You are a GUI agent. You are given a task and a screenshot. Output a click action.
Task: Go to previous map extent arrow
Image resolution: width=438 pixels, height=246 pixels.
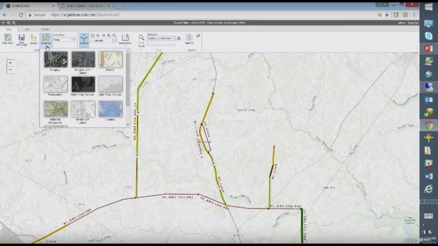(x=98, y=36)
